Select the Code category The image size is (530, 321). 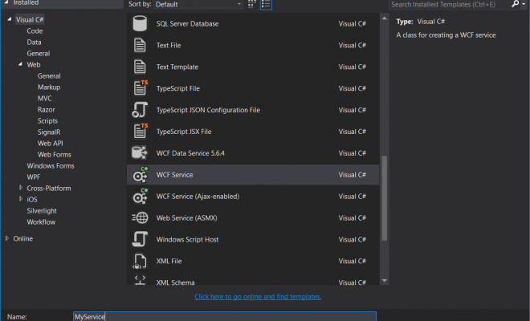[35, 30]
